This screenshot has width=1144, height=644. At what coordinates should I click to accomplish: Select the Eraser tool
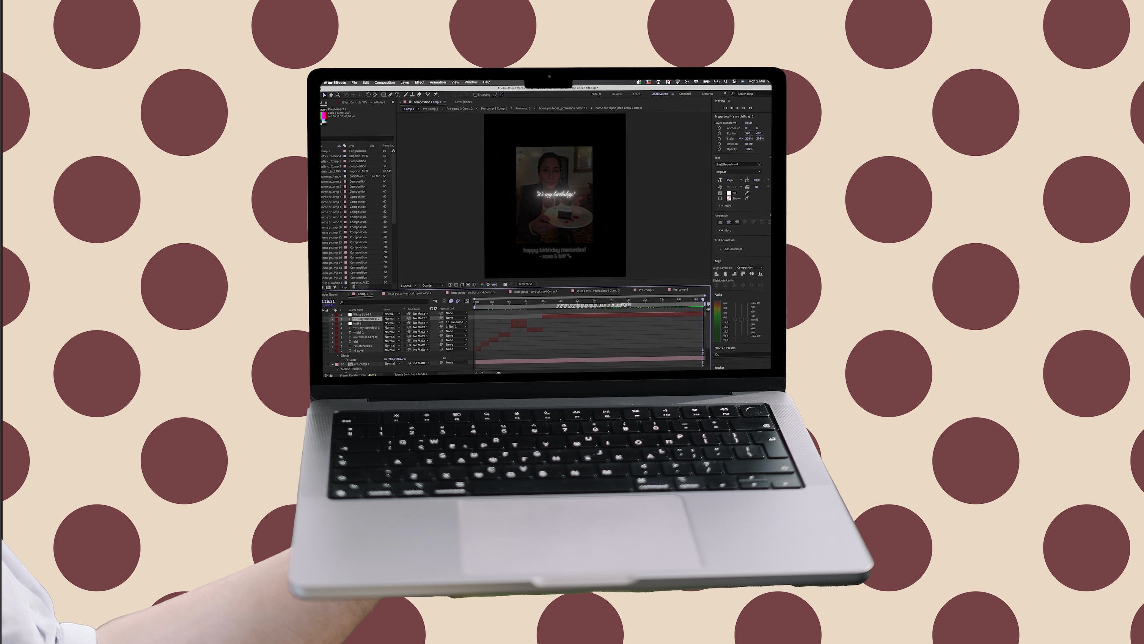point(419,94)
